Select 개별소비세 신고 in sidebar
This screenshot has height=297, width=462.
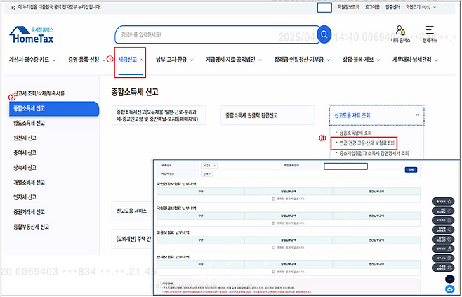coord(29,183)
